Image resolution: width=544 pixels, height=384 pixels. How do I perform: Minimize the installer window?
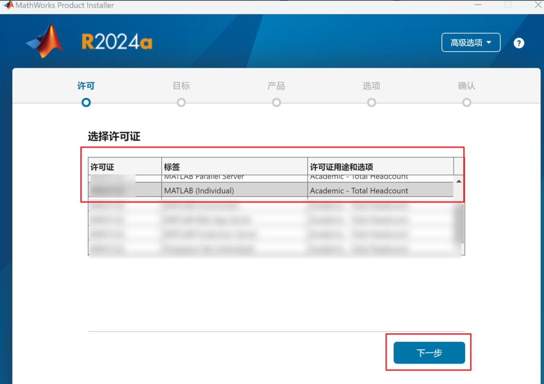pyautogui.click(x=478, y=5)
